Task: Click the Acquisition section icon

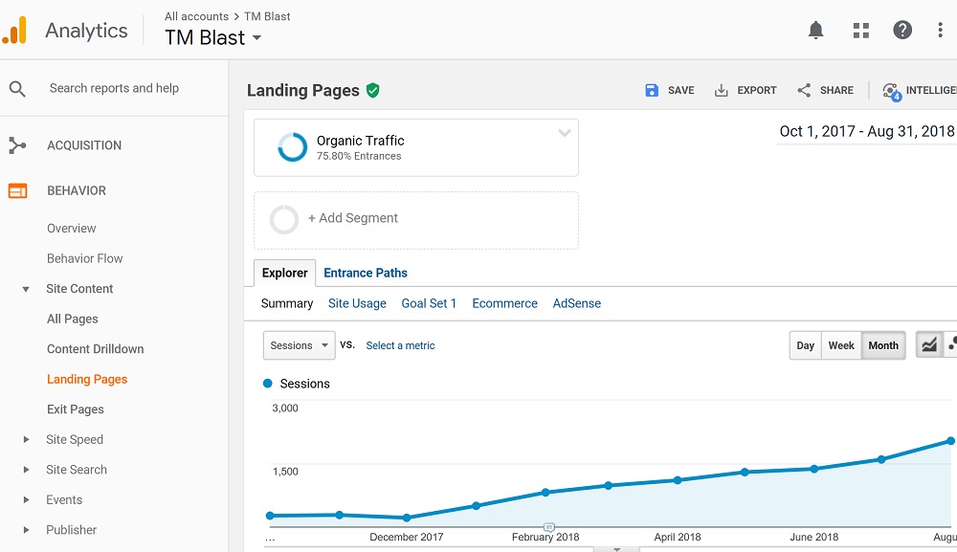Action: [x=17, y=145]
